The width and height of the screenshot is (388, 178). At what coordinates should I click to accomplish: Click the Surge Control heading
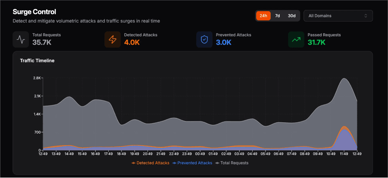(x=34, y=12)
